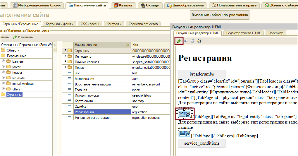Expand the modal-windows folder node
Screen dimensions: 298x156
[4, 83]
